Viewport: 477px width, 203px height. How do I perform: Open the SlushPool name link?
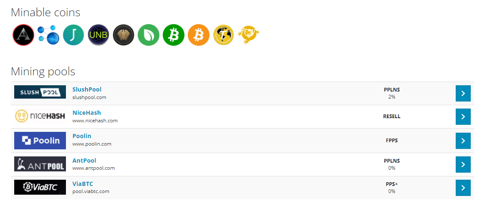coord(87,89)
